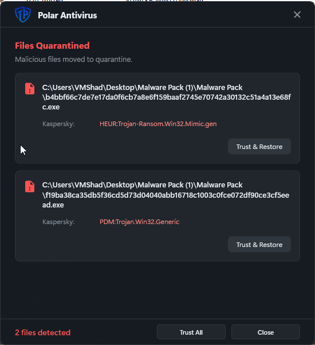This screenshot has height=345, width=315.
Task: Click the Polar Antivirus shield logo
Action: pos(23,14)
